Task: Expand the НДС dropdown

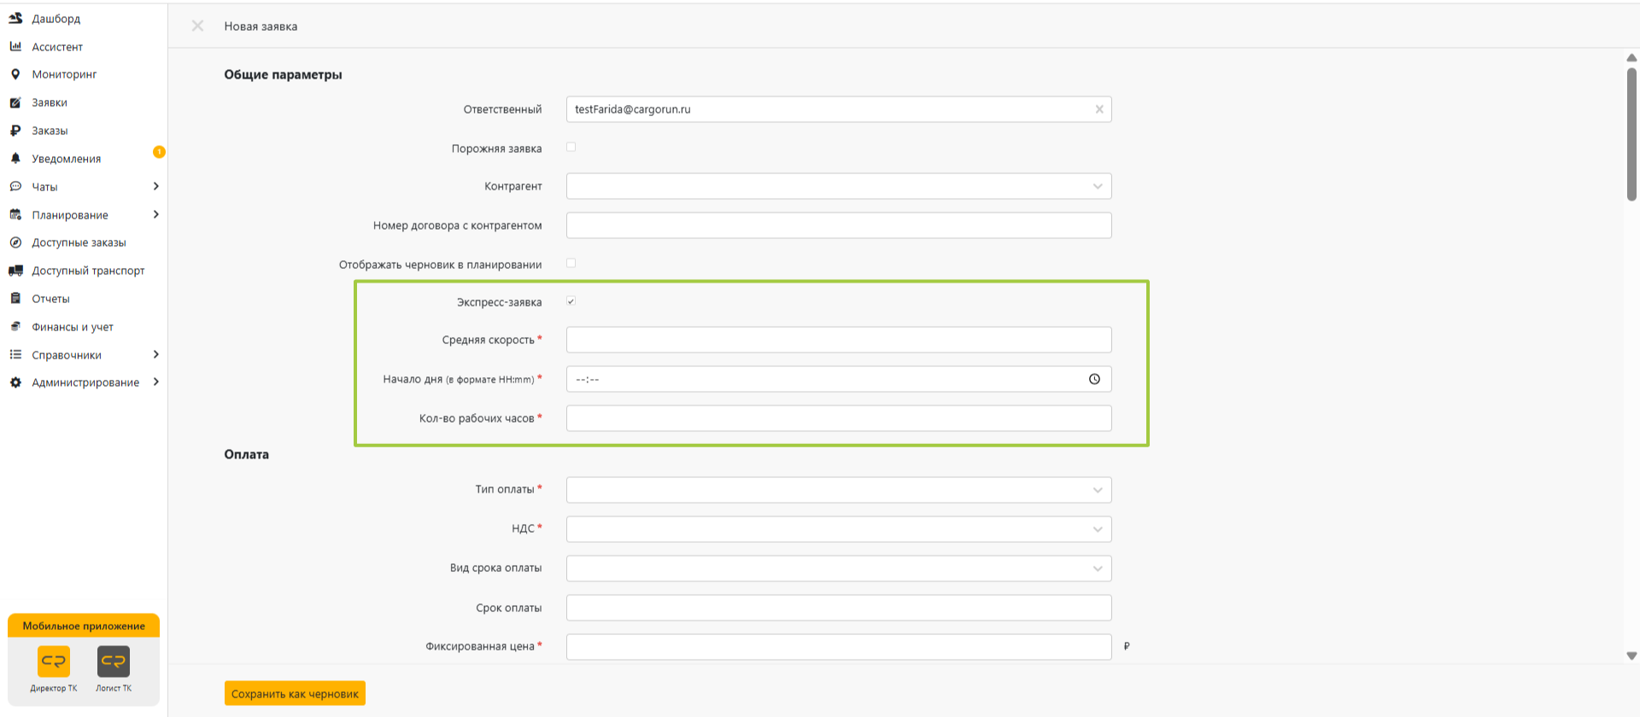Action: click(x=839, y=529)
